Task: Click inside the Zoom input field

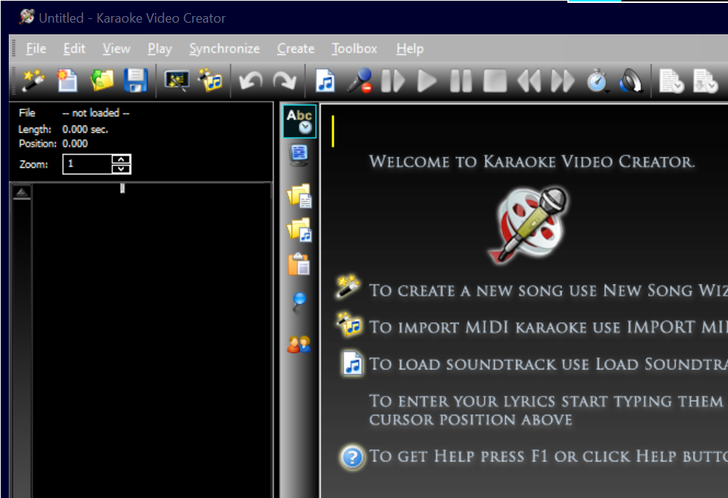Action: pyautogui.click(x=88, y=164)
